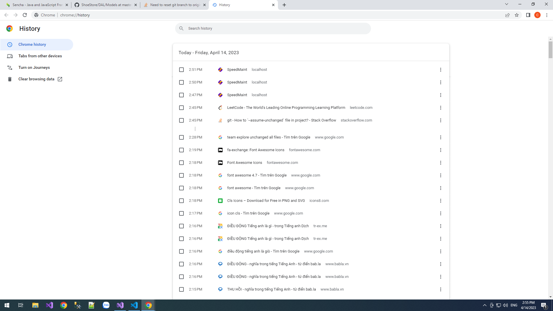Open the taskbar notification center

pyautogui.click(x=544, y=305)
